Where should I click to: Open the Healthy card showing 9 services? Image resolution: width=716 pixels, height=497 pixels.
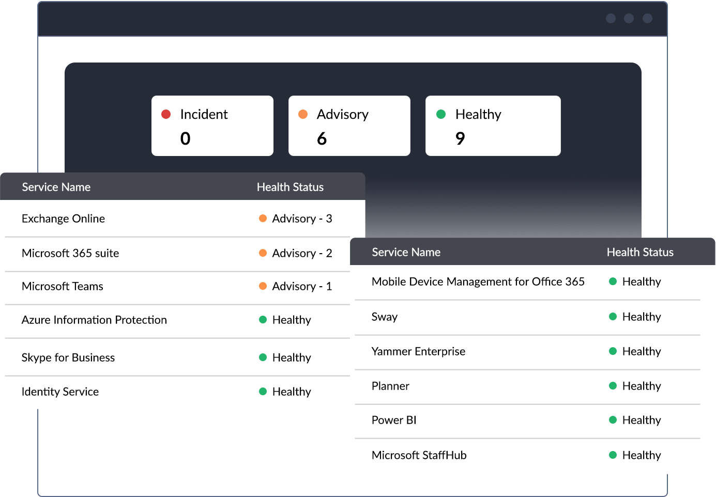[x=492, y=126]
